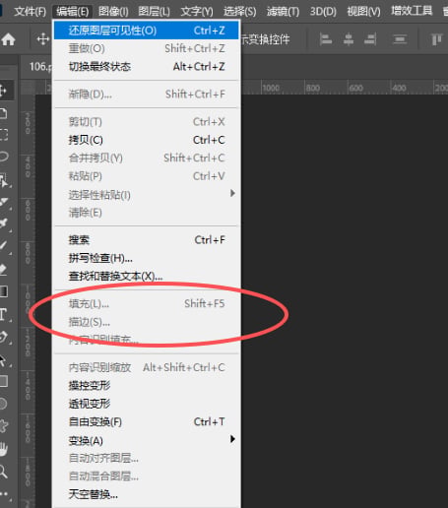Align left edges icon
448x508 pixels.
coord(326,39)
